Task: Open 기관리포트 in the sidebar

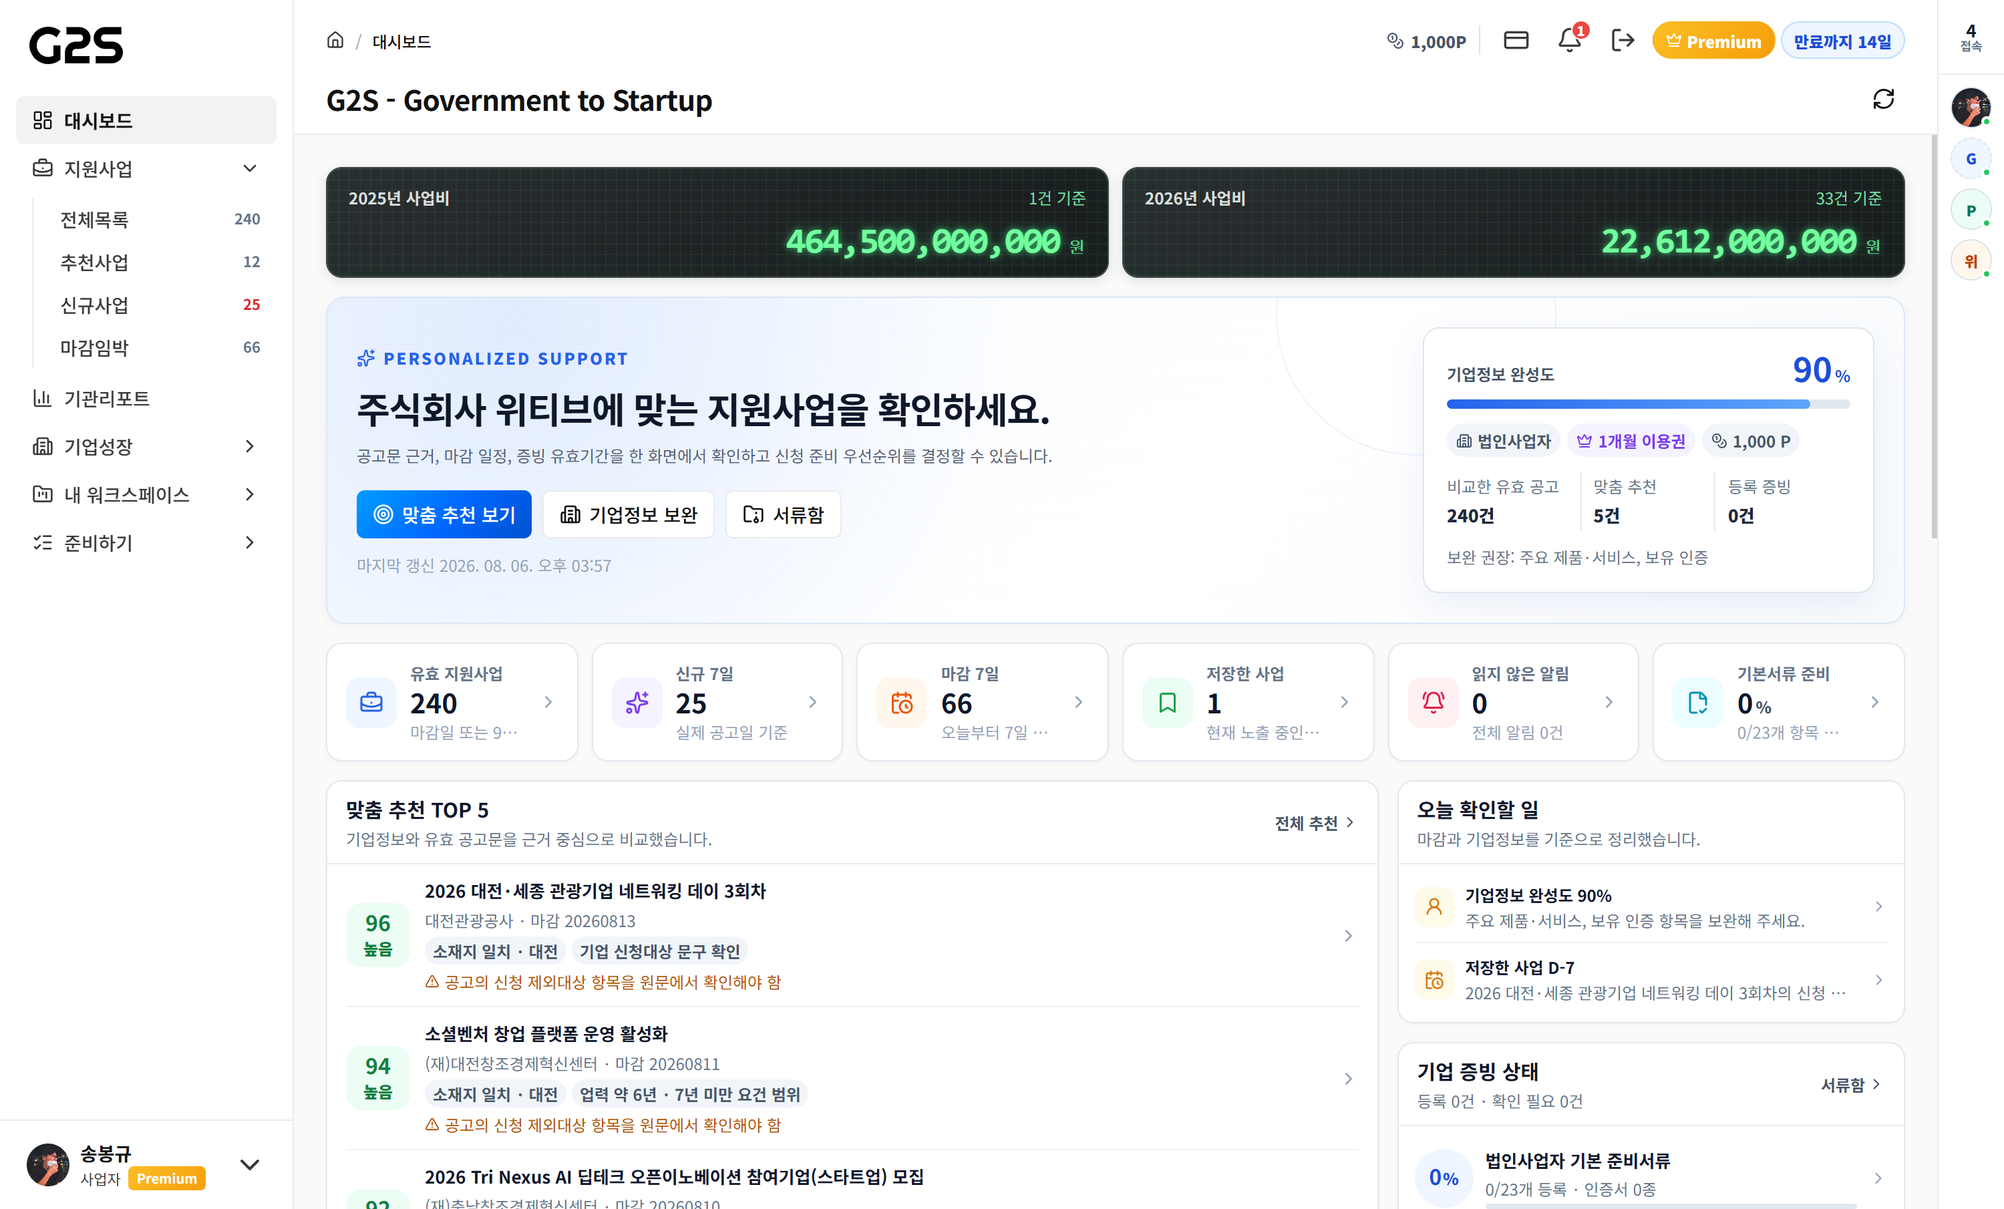Action: click(146, 398)
